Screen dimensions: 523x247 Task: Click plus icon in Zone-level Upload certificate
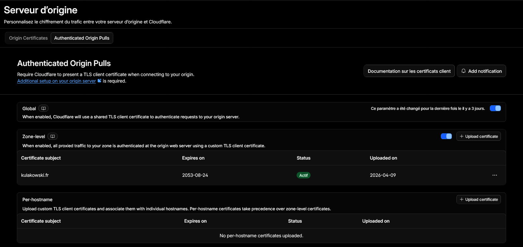[462, 136]
